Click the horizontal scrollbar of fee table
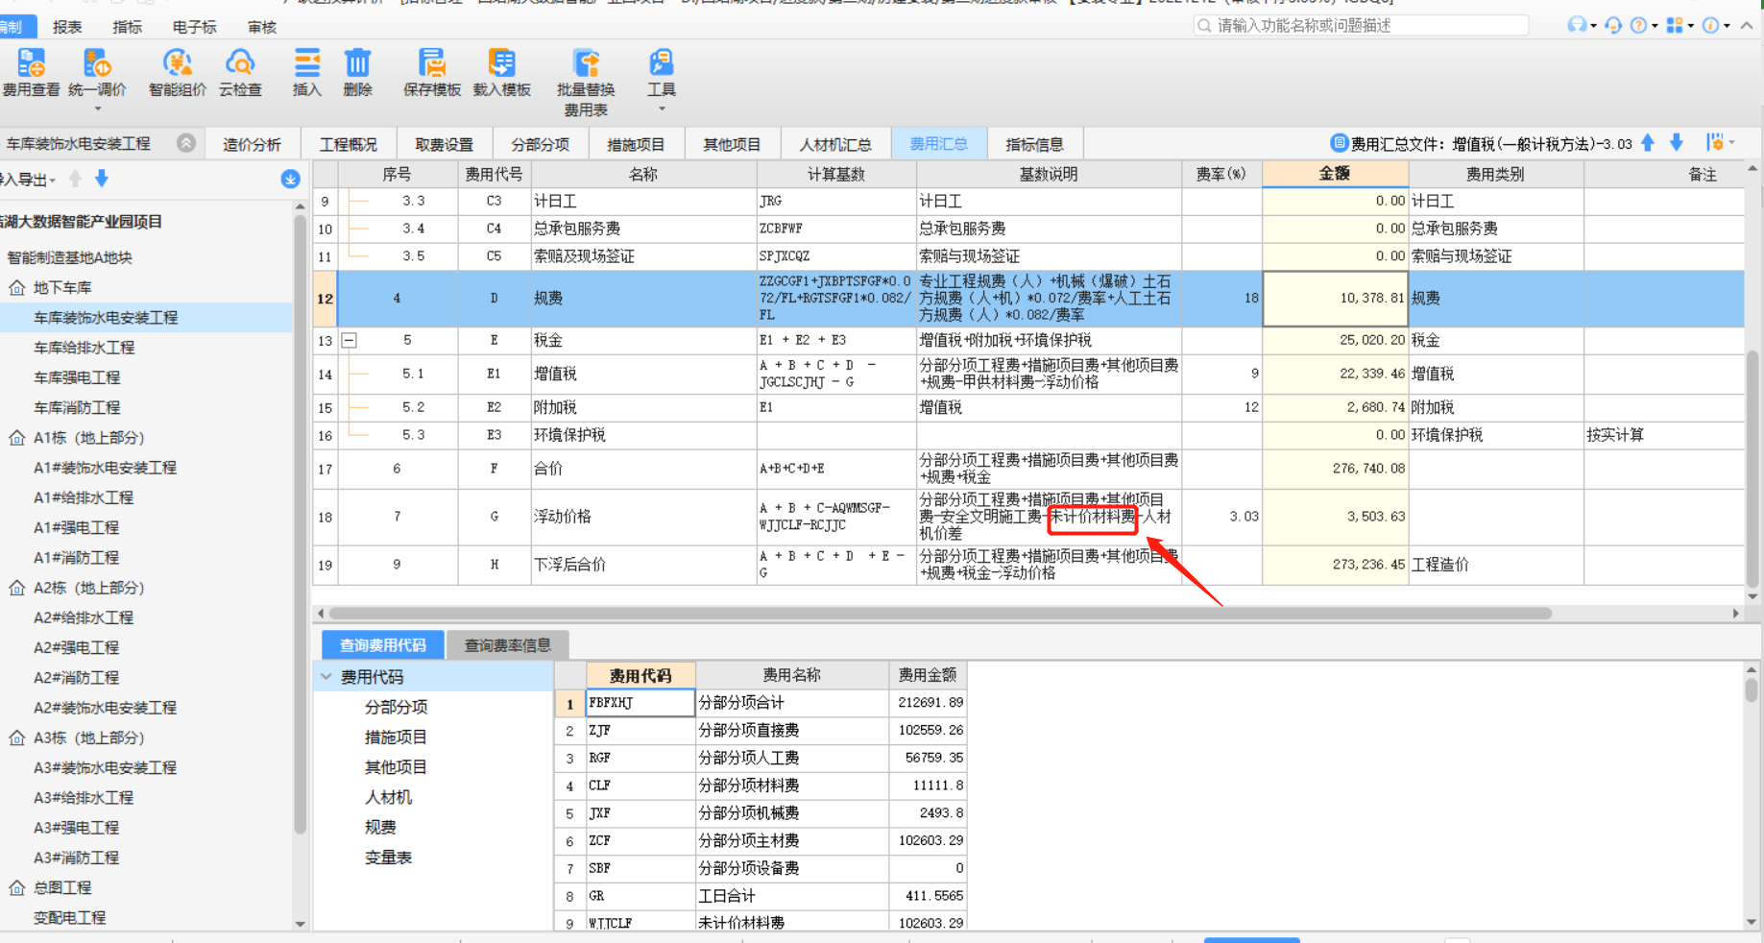1764x943 pixels. click(940, 613)
